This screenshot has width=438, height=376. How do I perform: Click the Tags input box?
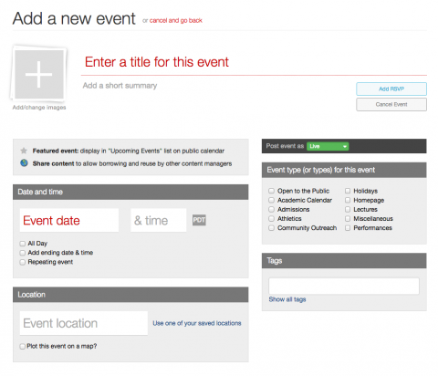[344, 286]
